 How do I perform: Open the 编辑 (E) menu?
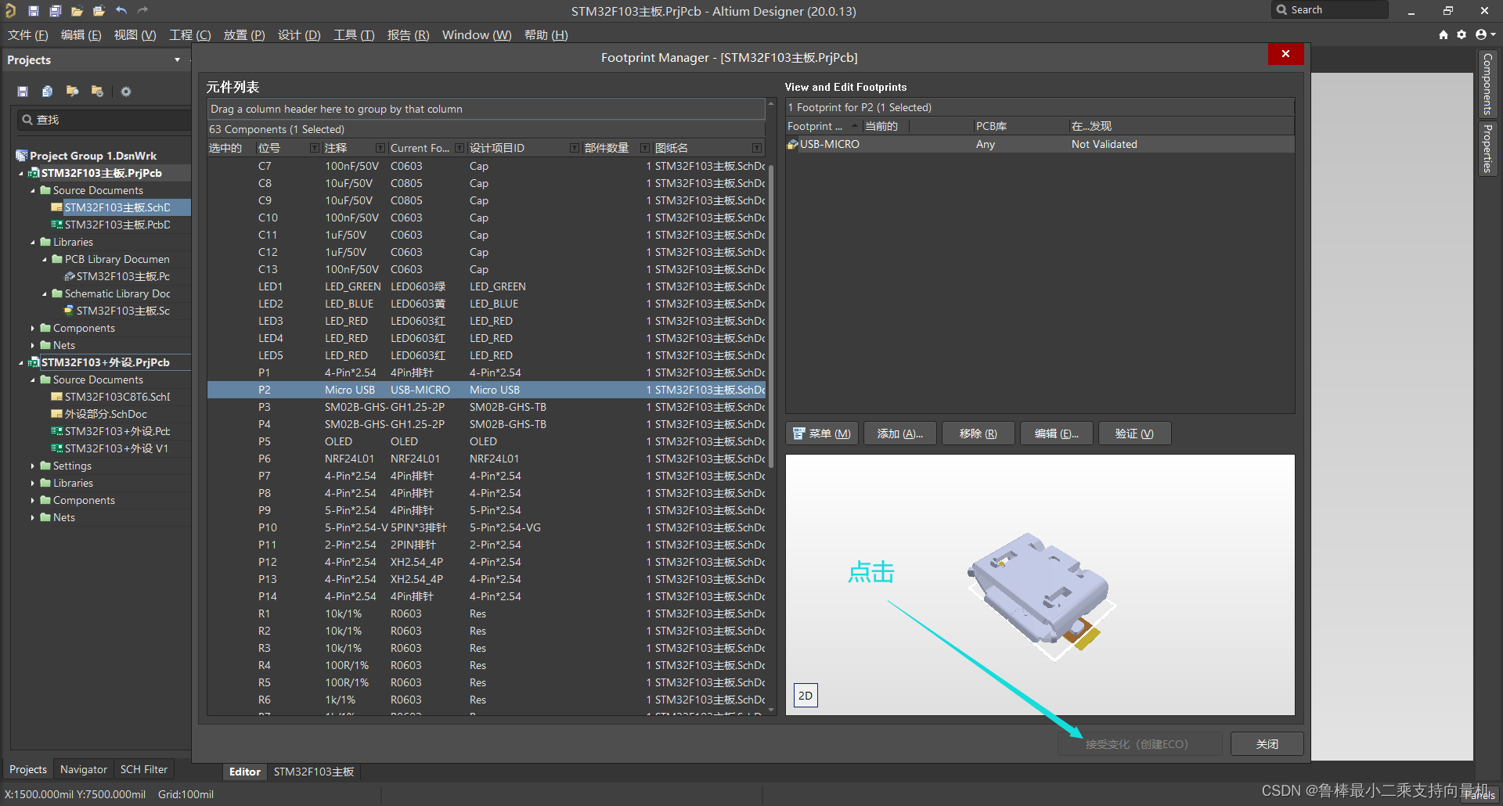pos(81,35)
